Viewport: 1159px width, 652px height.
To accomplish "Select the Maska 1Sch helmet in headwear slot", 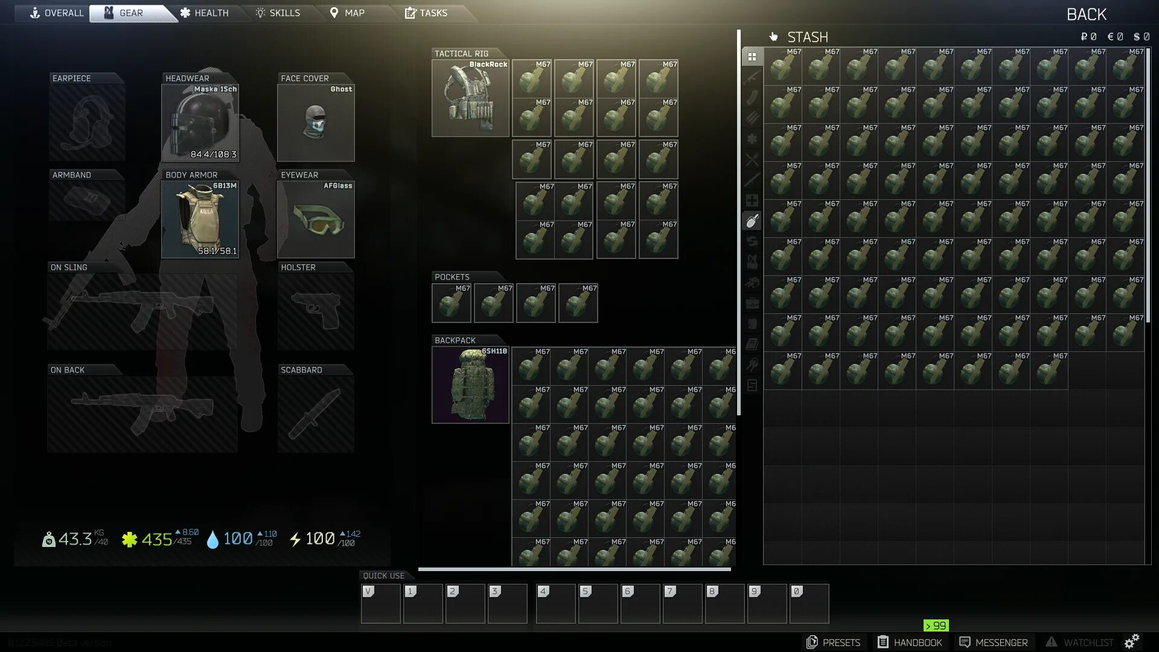I will point(200,123).
